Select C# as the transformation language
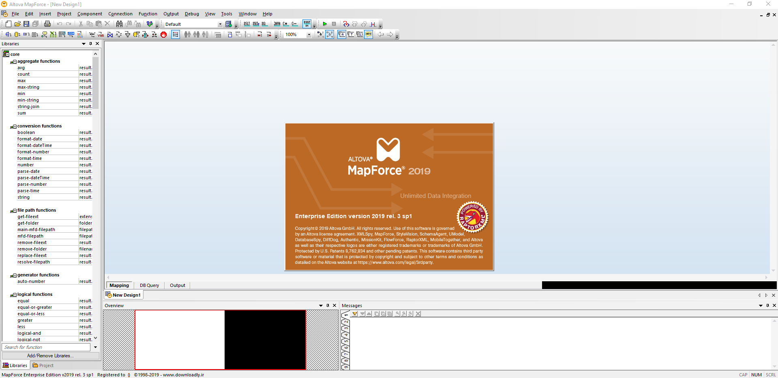The width and height of the screenshot is (778, 378). pyautogui.click(x=286, y=24)
